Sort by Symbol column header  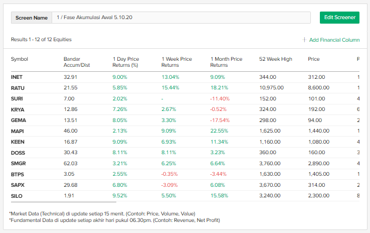pos(20,59)
